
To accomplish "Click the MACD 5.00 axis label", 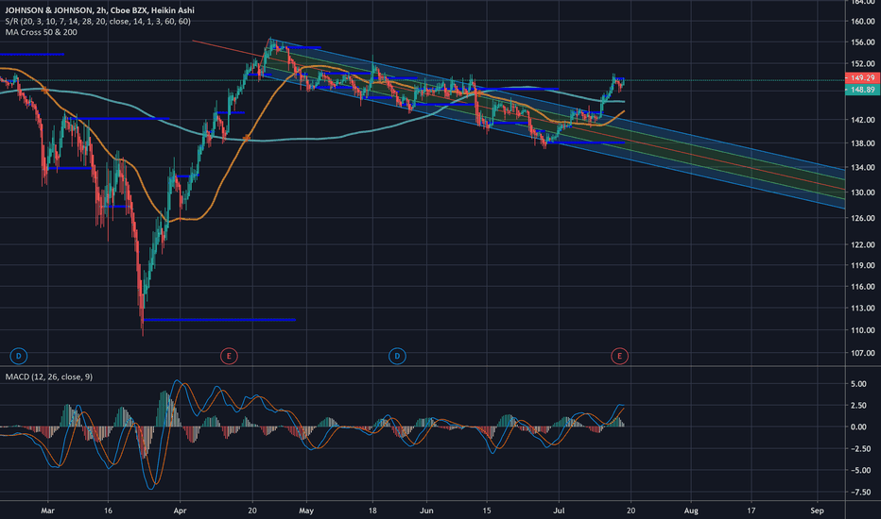I will coord(858,384).
